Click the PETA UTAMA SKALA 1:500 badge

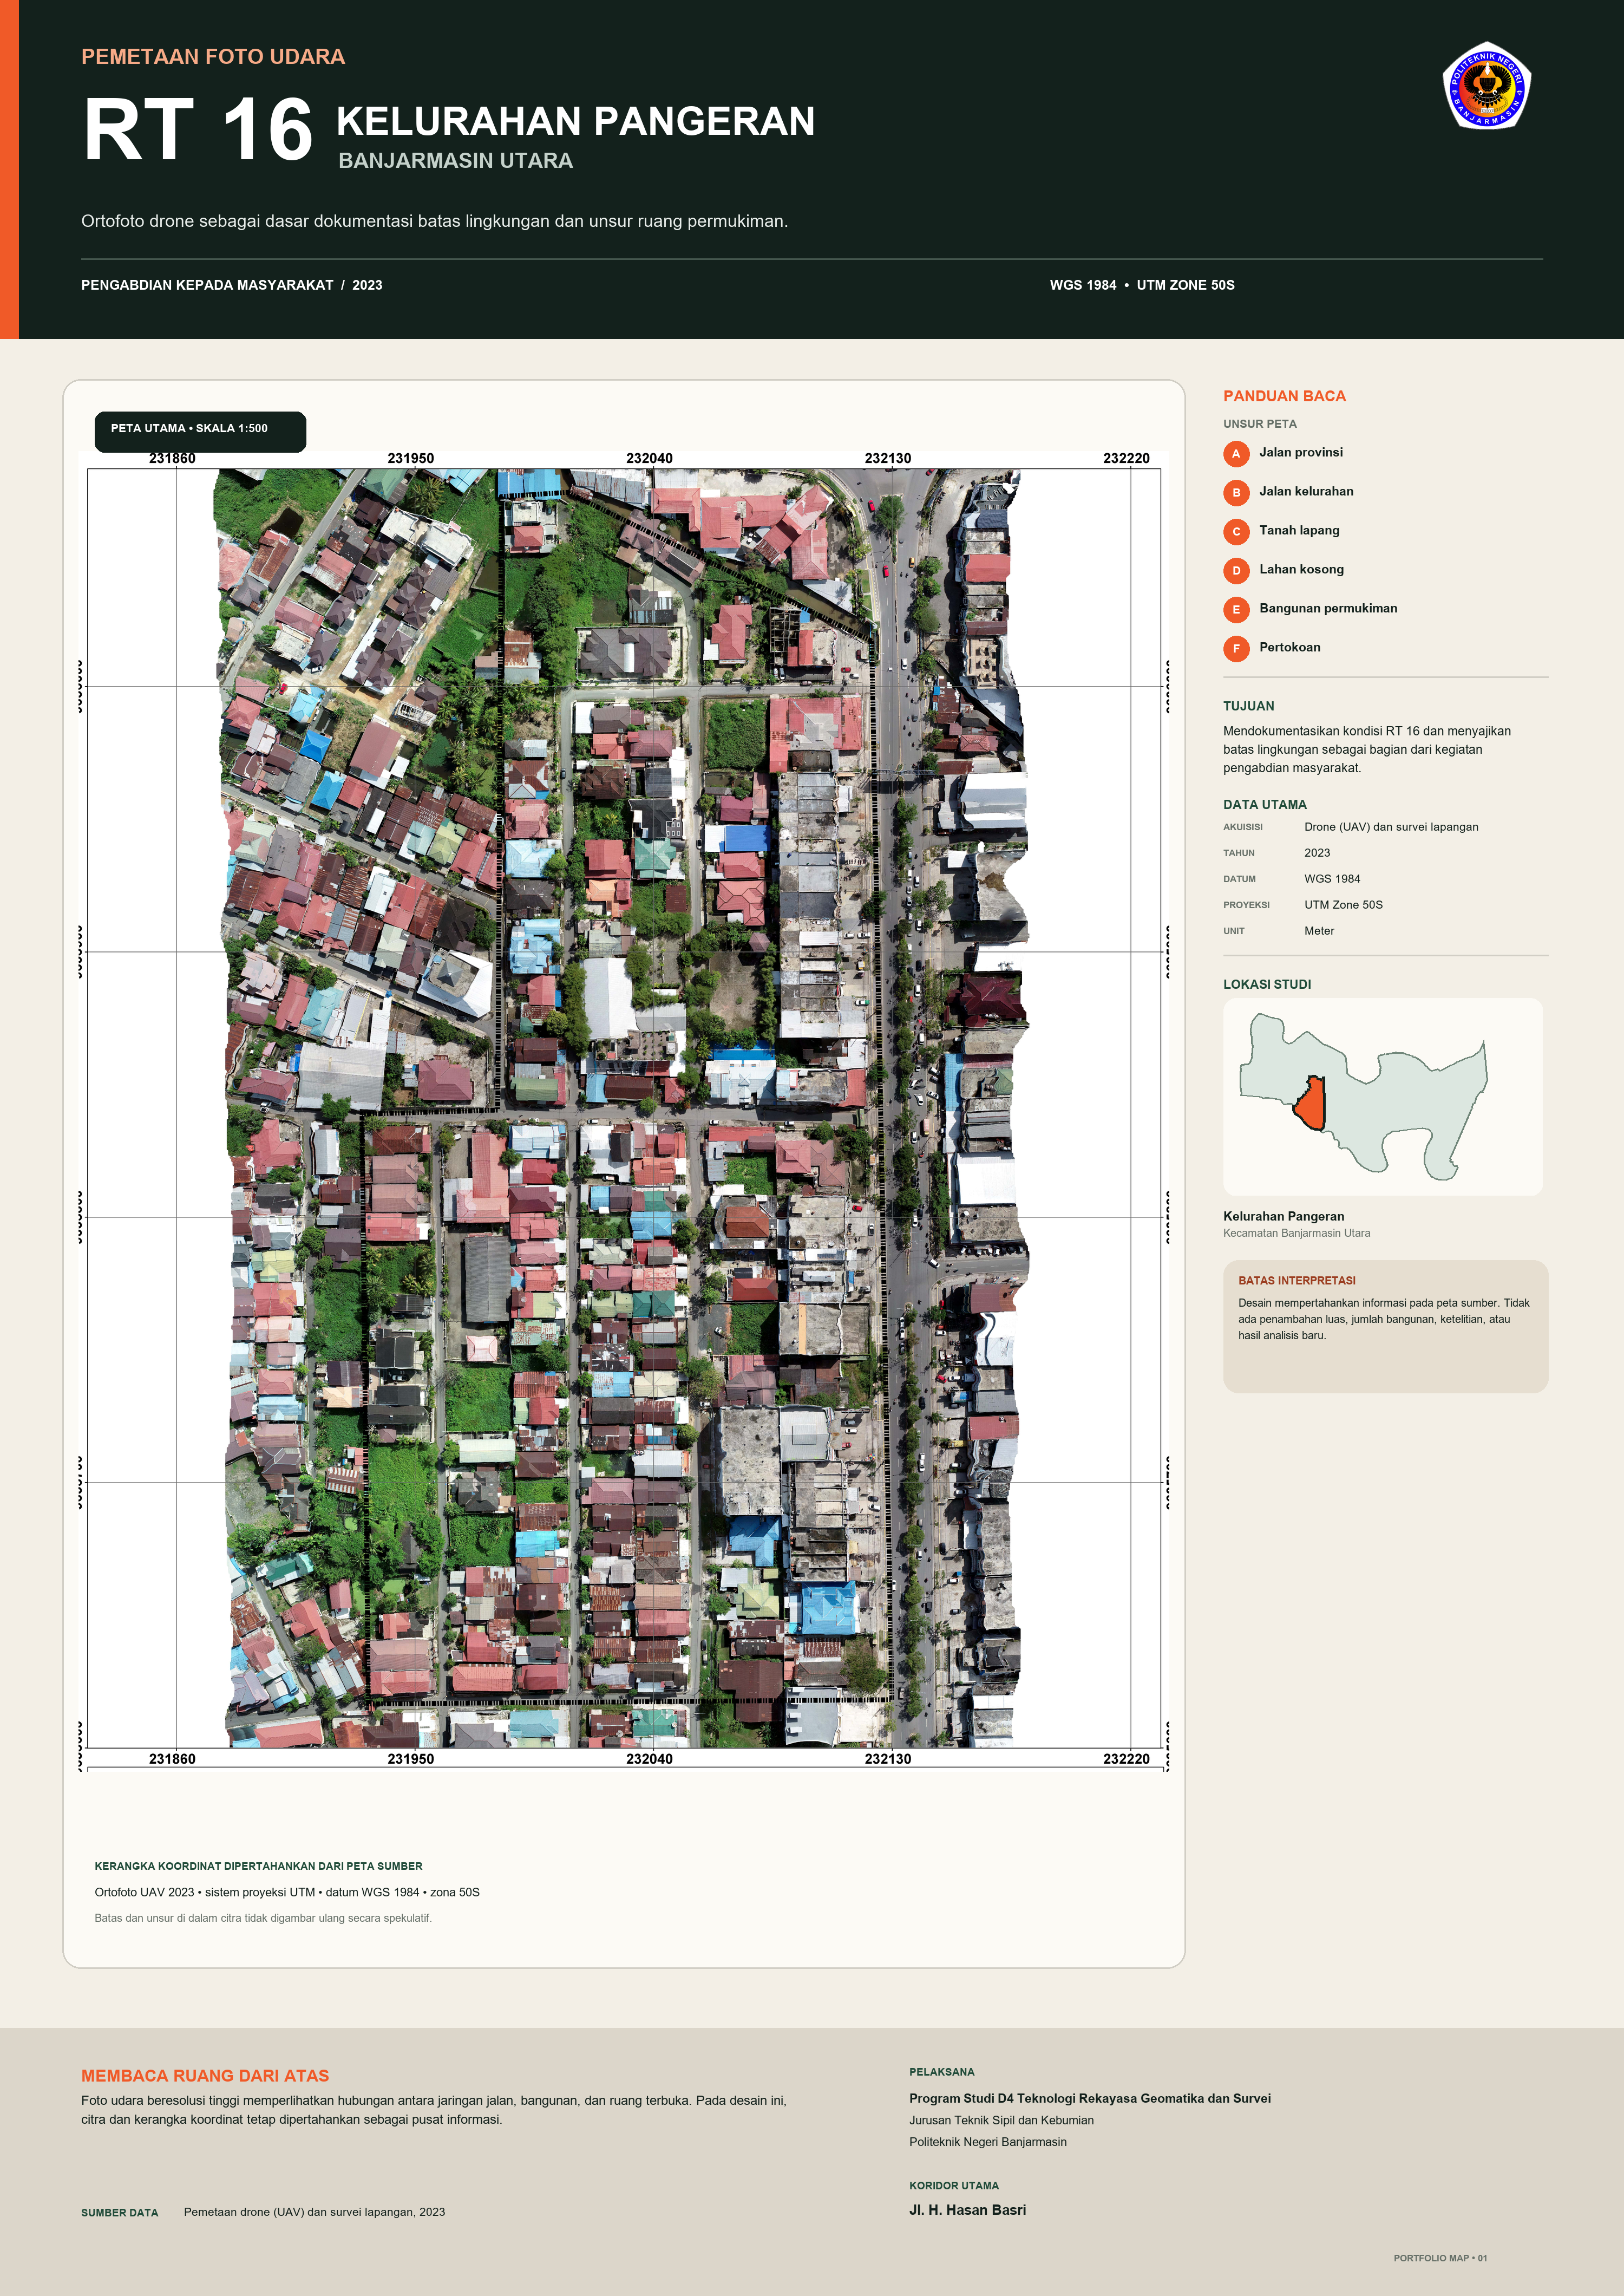click(200, 431)
